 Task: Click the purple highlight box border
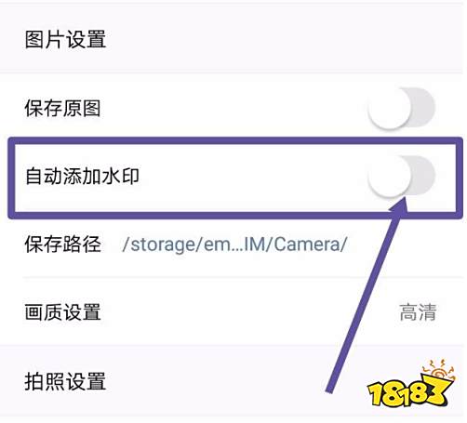click(x=235, y=140)
